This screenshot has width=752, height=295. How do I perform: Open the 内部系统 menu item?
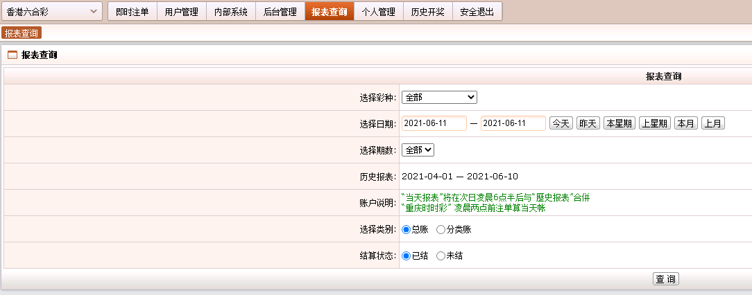point(230,12)
